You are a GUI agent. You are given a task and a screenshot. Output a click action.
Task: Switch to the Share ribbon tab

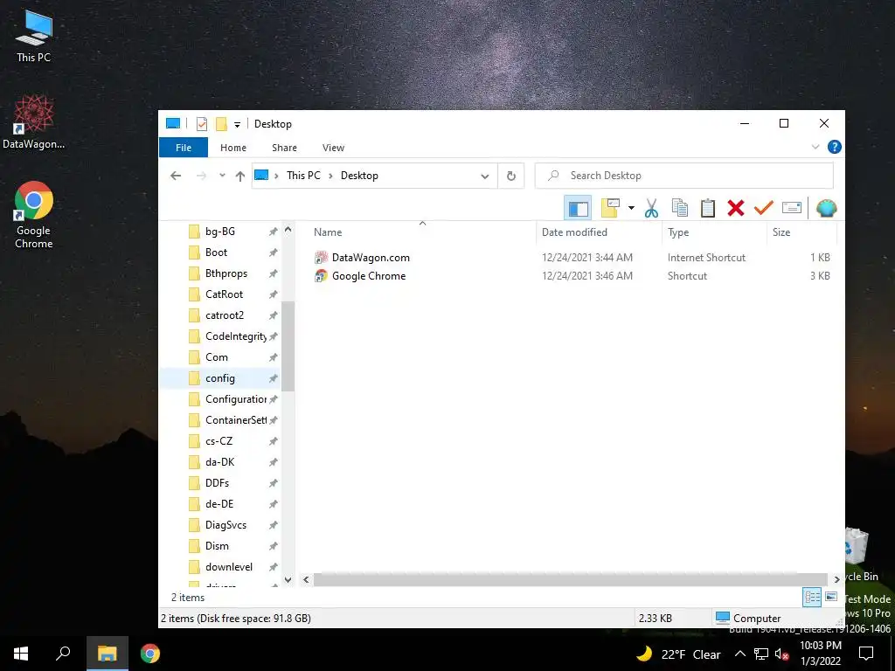click(x=284, y=148)
